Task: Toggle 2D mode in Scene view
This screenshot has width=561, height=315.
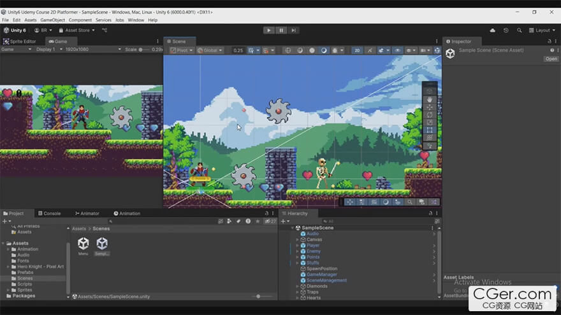Action: point(357,50)
